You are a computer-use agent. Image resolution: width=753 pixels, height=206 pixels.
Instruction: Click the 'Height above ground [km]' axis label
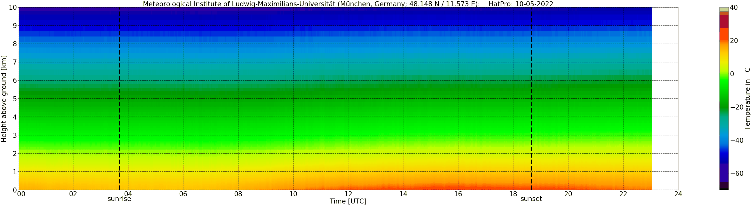coord(4,98)
